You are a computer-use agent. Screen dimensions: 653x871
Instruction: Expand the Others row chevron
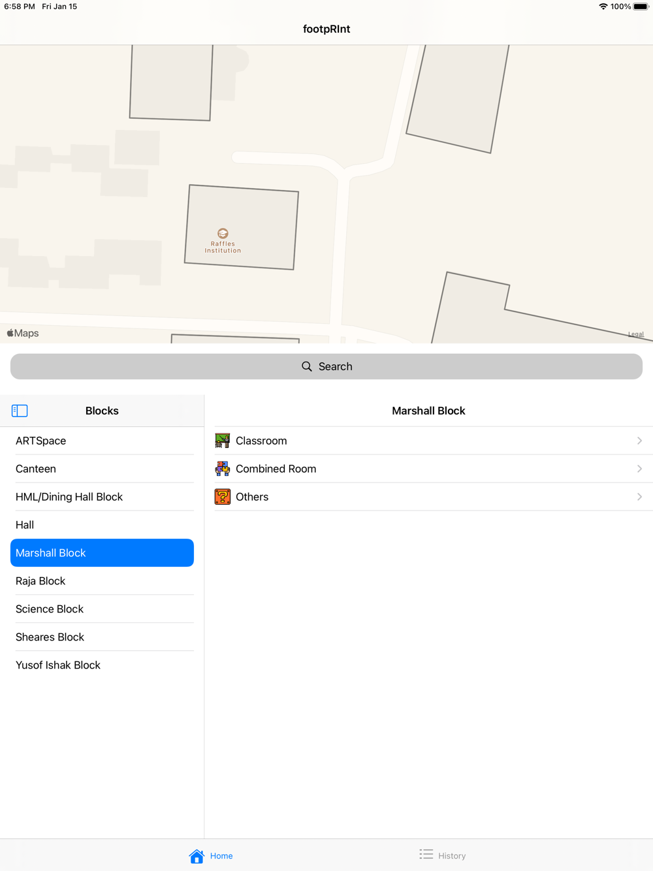click(x=639, y=497)
